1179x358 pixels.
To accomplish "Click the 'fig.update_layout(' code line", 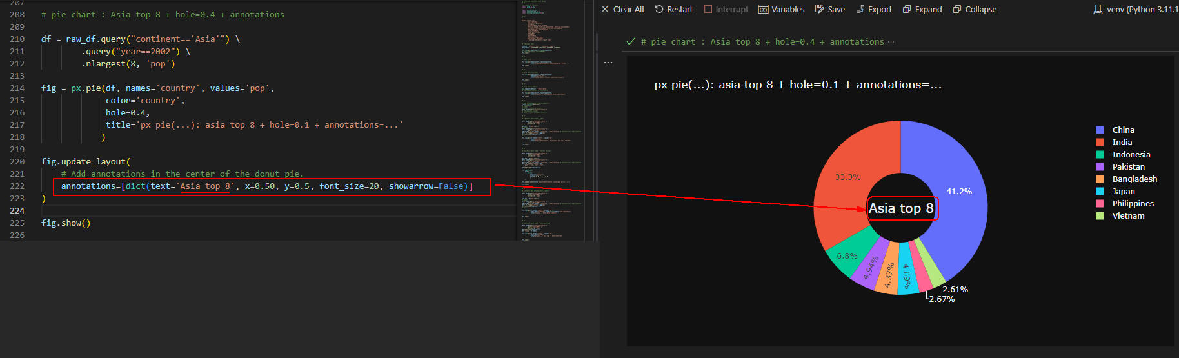I will pos(86,162).
